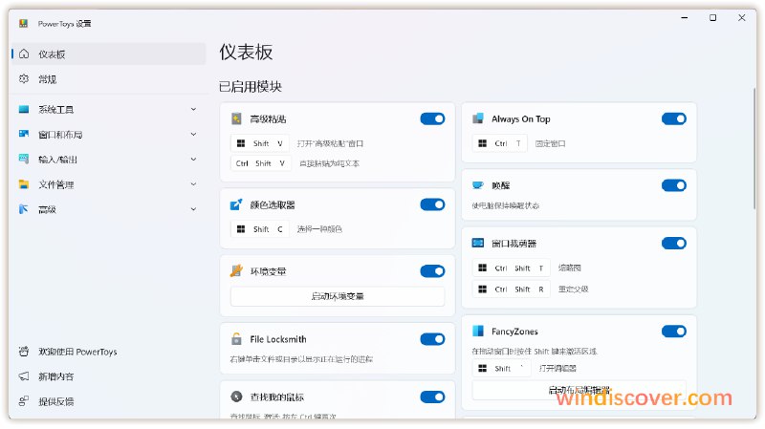The width and height of the screenshot is (765, 429).
Task: Expand the 文件管理 section chevron
Action: coord(194,184)
